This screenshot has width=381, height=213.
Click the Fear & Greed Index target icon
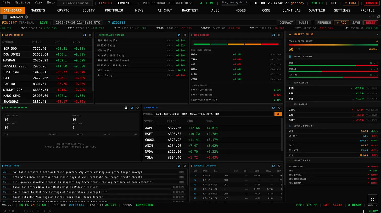point(377,41)
